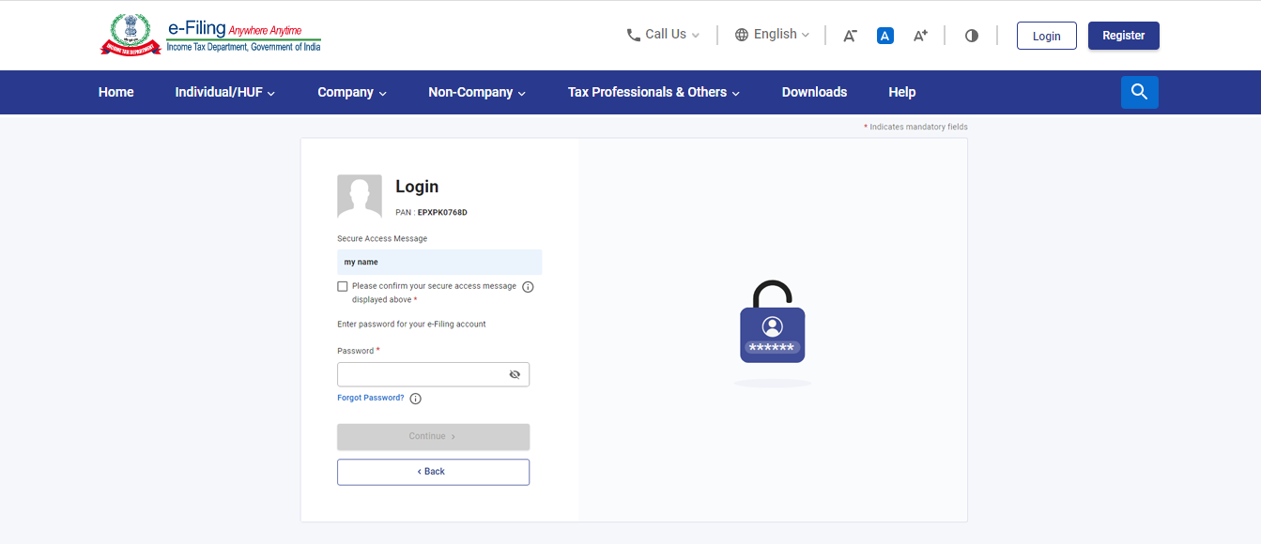This screenshot has height=544, width=1261.
Task: Expand the Tax Professionals & Others menu
Action: (x=648, y=92)
